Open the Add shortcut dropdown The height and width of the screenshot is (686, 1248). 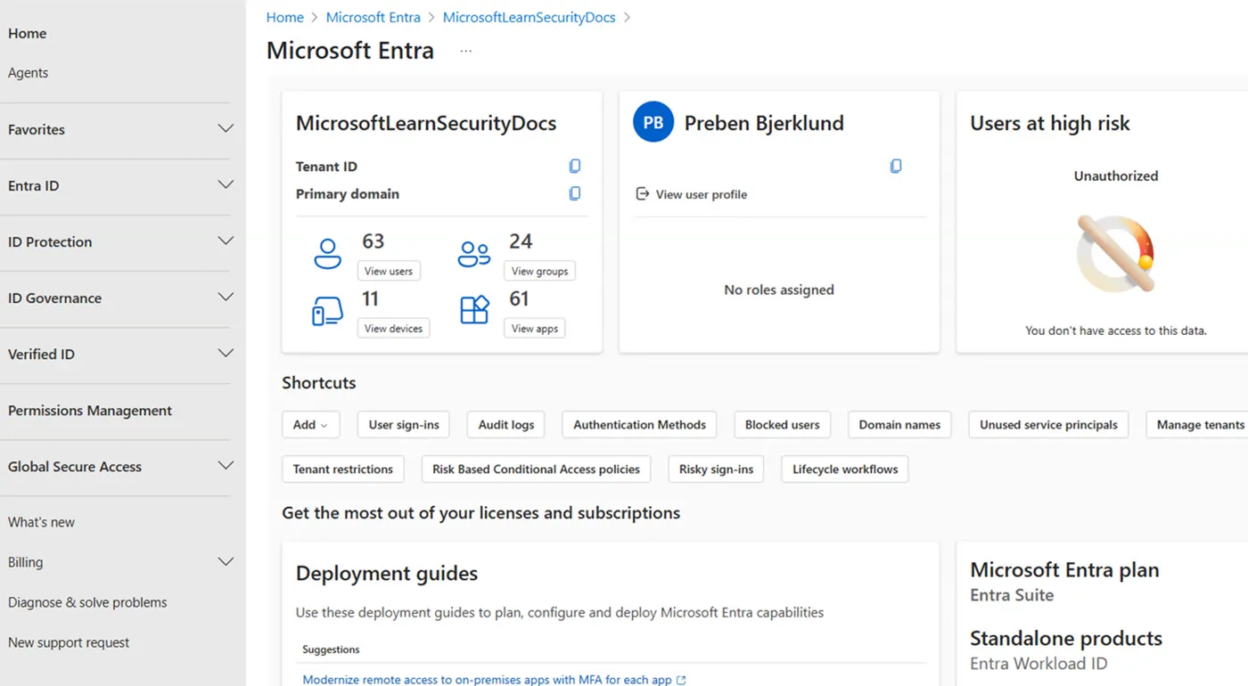tap(310, 425)
